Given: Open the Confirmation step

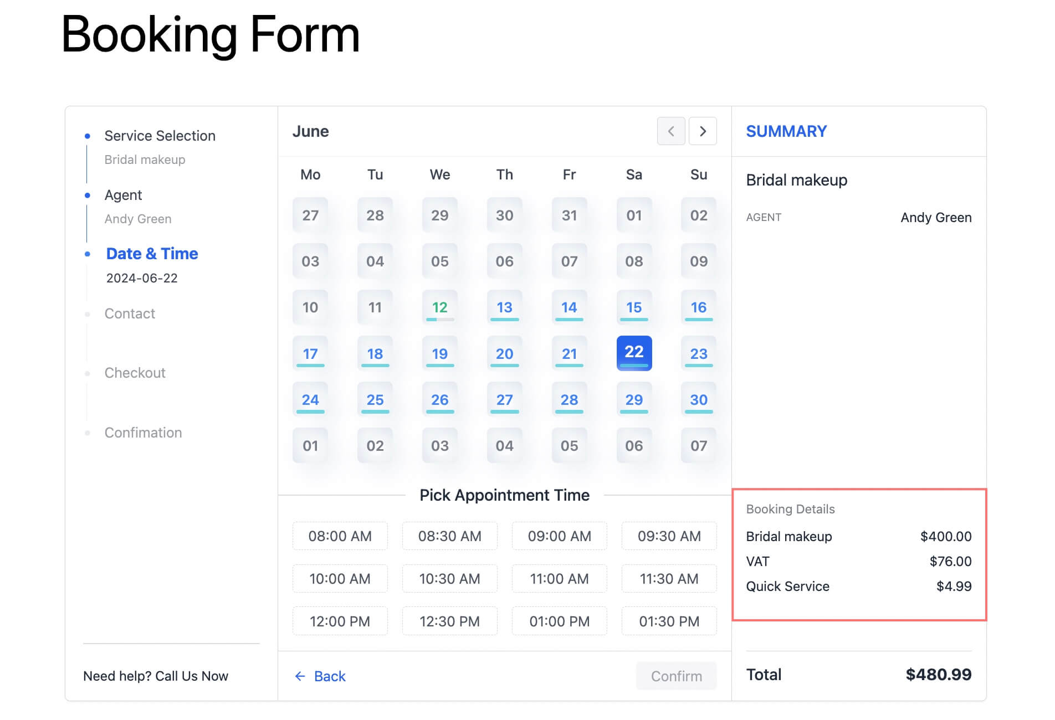Looking at the screenshot, I should point(143,433).
